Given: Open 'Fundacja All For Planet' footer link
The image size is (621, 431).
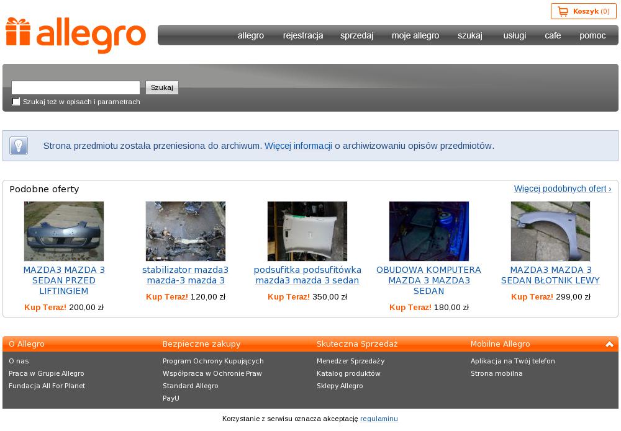Looking at the screenshot, I should coord(47,386).
